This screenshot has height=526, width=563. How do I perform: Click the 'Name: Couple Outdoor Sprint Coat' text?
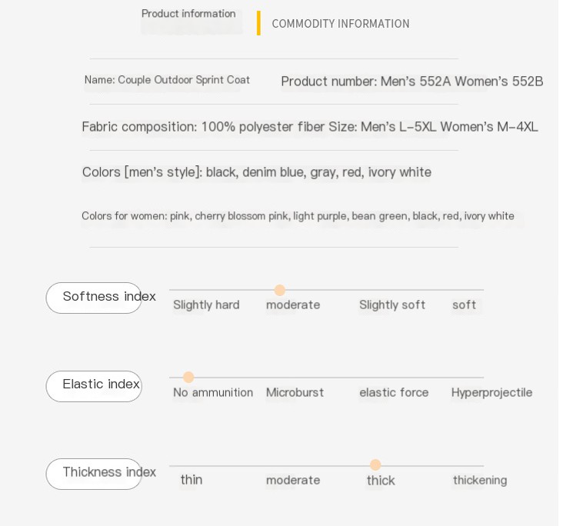coord(167,80)
